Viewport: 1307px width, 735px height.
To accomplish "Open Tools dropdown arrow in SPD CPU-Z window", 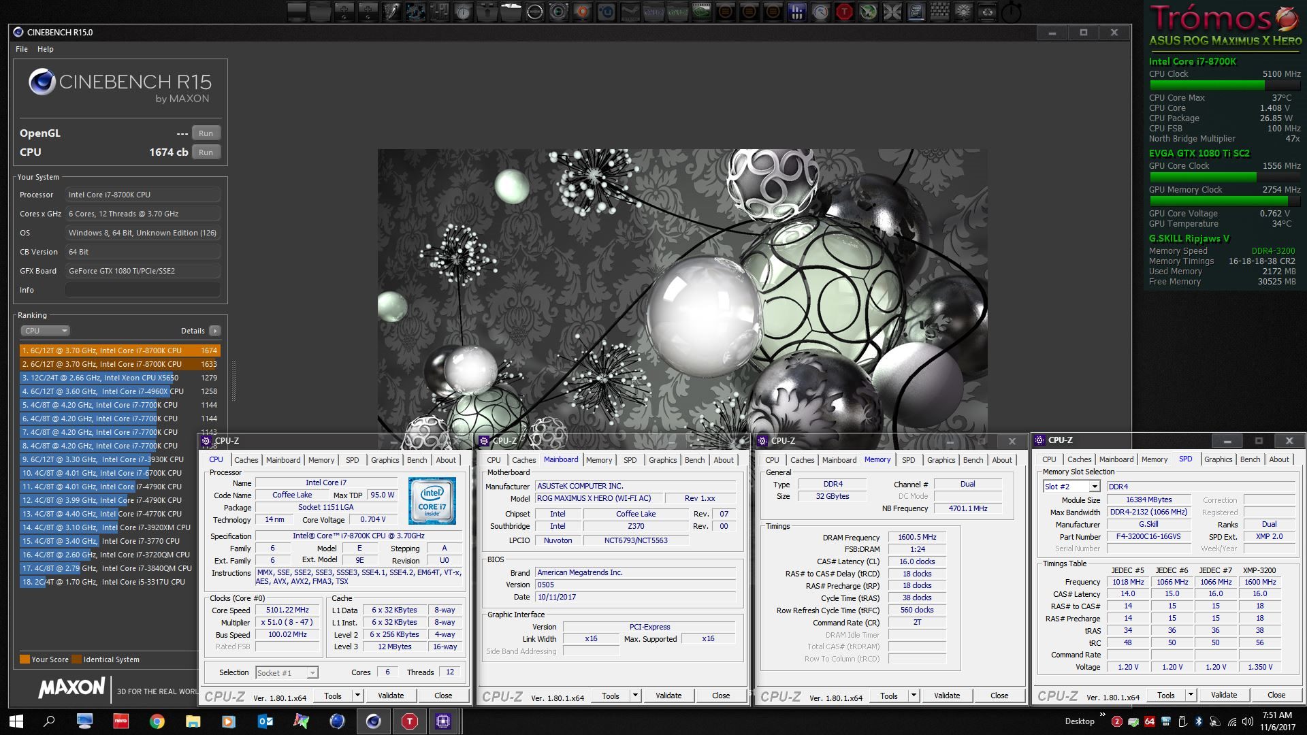I will click(1191, 695).
